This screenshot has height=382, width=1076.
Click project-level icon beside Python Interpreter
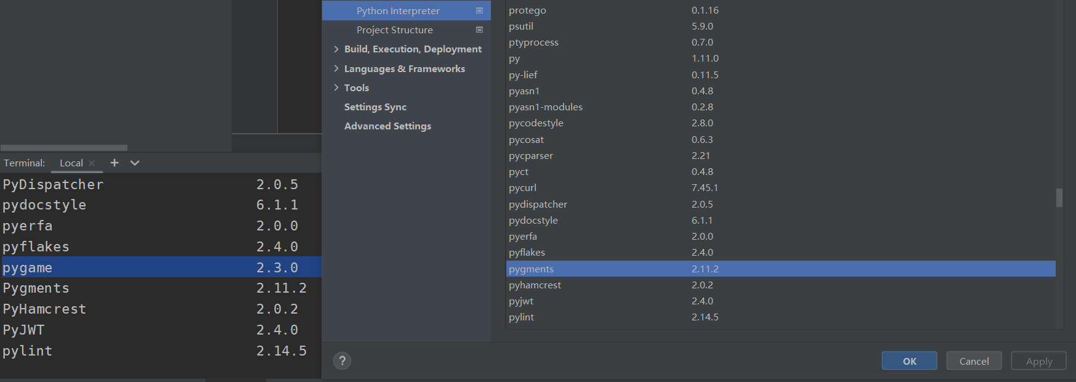pos(479,10)
